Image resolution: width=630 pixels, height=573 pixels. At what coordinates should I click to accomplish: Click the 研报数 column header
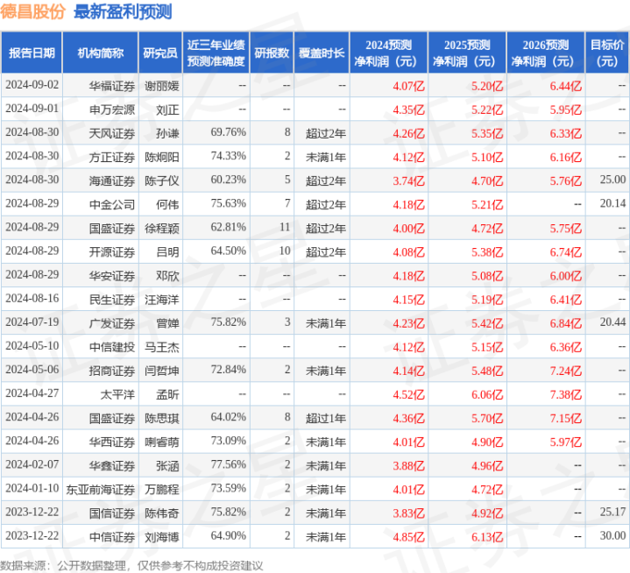[x=272, y=53]
